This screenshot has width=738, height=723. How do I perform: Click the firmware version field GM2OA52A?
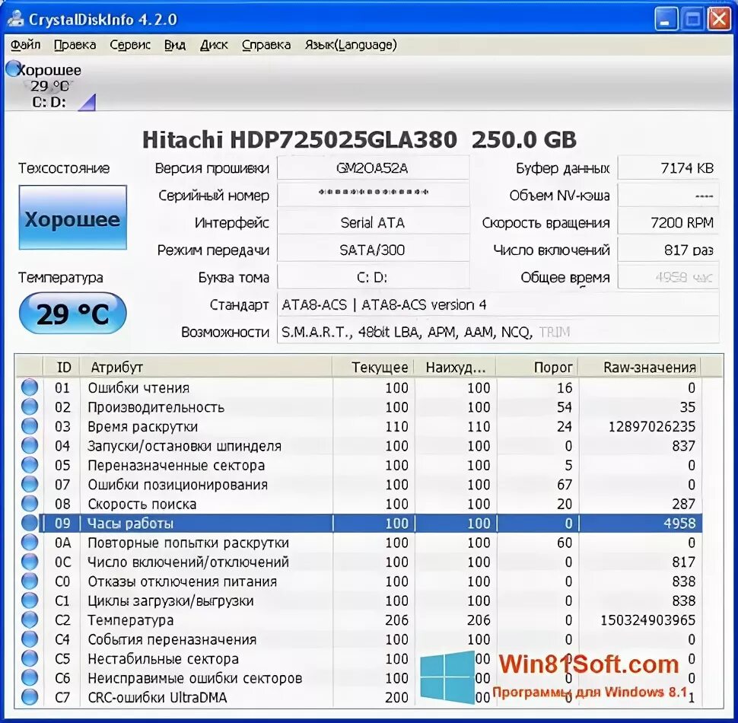[x=373, y=167]
